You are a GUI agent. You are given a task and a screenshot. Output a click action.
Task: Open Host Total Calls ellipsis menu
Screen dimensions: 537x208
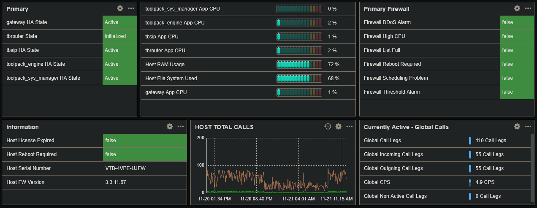pos(349,127)
